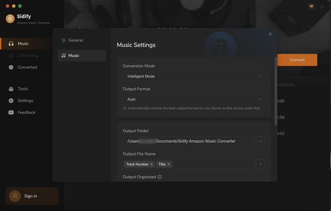The image size is (331, 211).
Task: Close the Music Settings dialog
Action: point(270,34)
